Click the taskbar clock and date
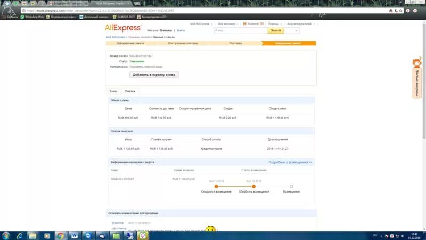Screen dimensions: 426x240 [x=414, y=236]
